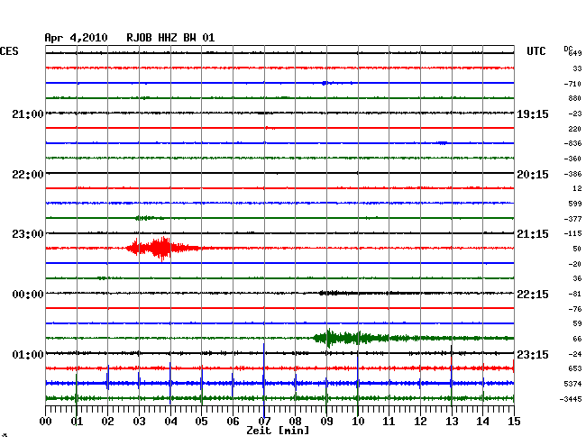Select the "21:00" local time label
586x445 pixels.
click(28, 114)
